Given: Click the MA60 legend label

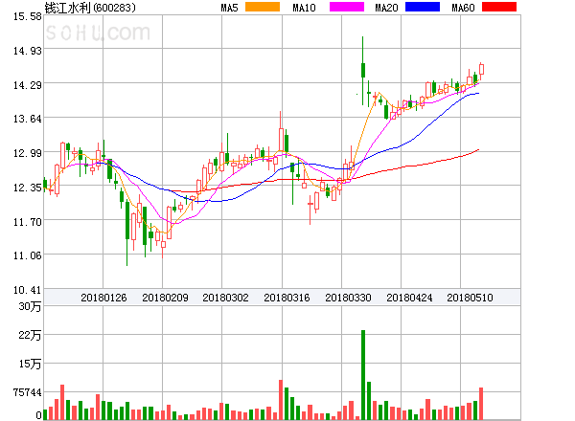Looking at the screenshot, I should click(x=463, y=8).
